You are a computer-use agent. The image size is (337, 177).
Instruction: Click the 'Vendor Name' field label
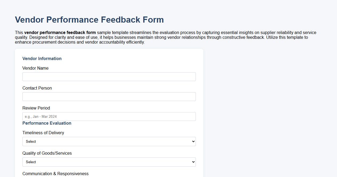click(35, 68)
